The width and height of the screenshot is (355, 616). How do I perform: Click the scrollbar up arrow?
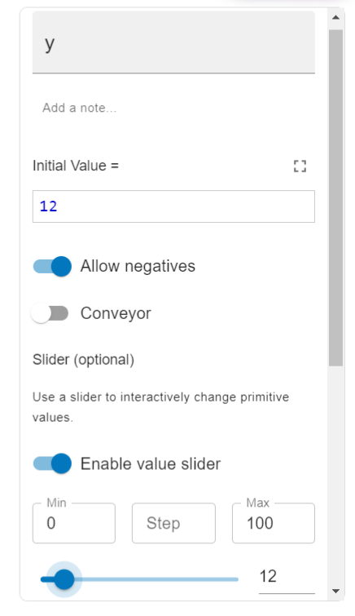click(x=335, y=17)
